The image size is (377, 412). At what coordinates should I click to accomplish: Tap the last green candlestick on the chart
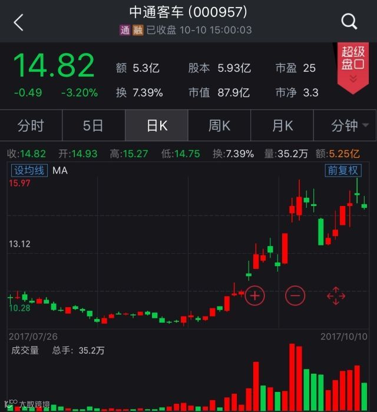(364, 204)
